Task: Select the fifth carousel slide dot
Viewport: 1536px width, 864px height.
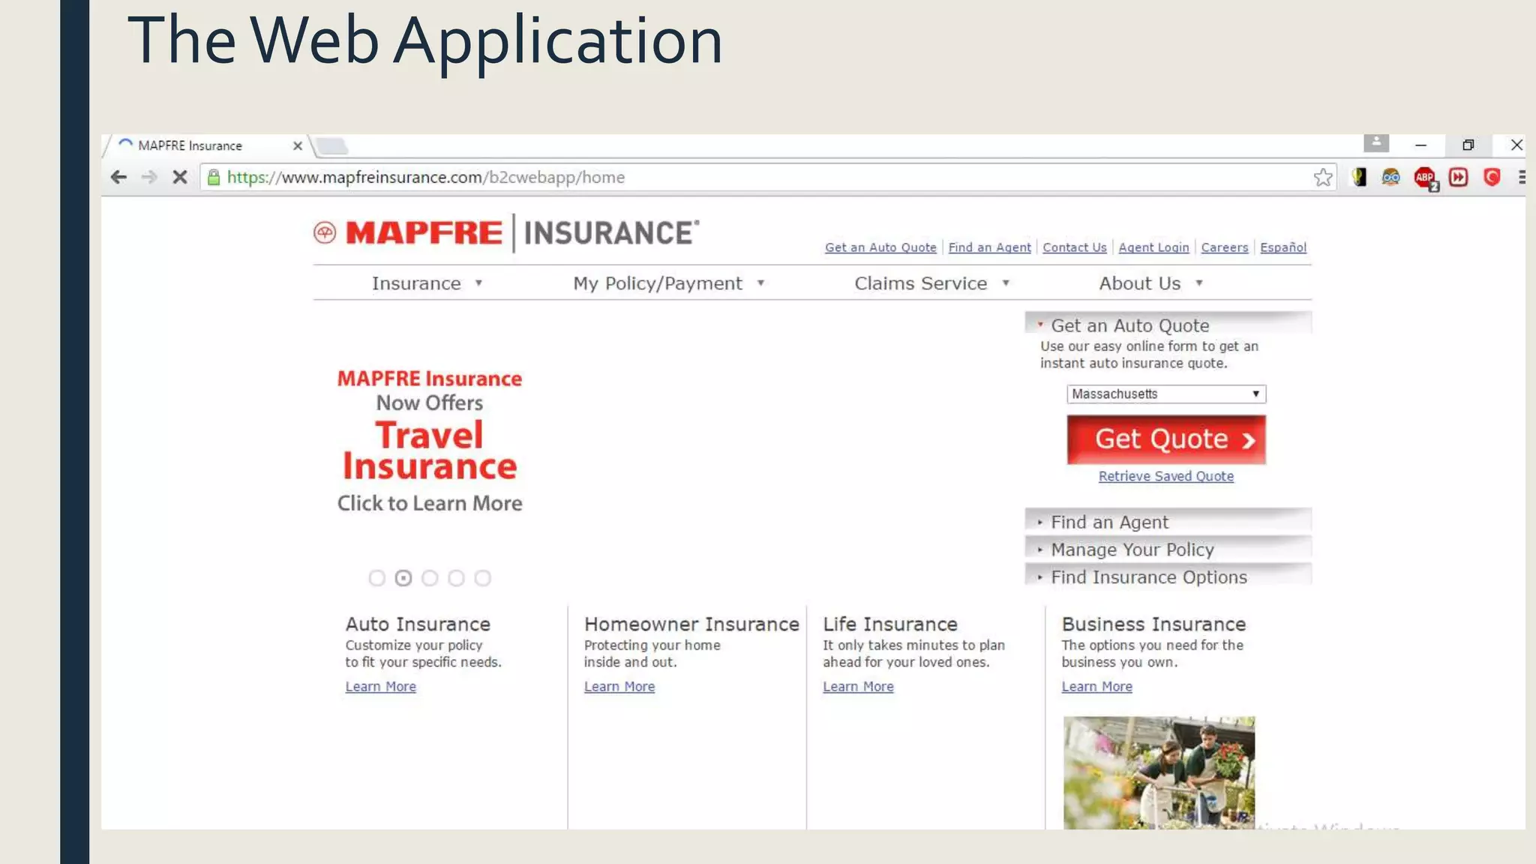Action: 483,578
